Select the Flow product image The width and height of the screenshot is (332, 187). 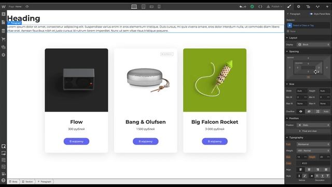(76, 80)
